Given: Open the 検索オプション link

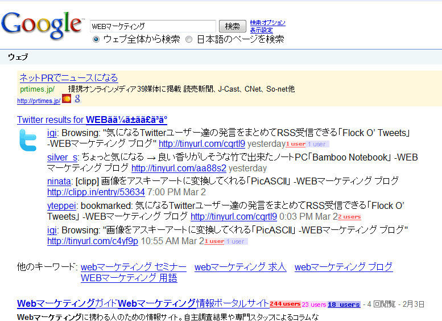Looking at the screenshot, I should click(267, 23).
